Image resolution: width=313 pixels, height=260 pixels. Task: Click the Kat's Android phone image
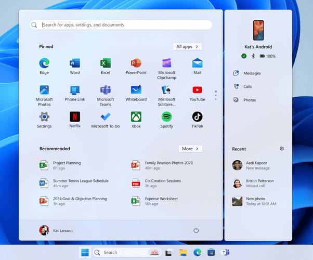(258, 30)
